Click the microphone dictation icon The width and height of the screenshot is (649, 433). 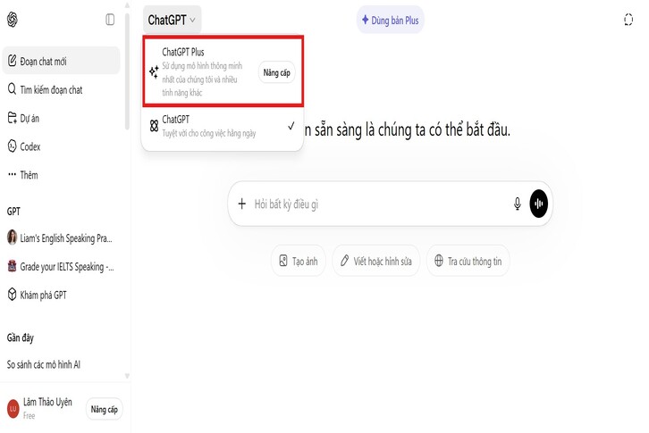coord(518,204)
